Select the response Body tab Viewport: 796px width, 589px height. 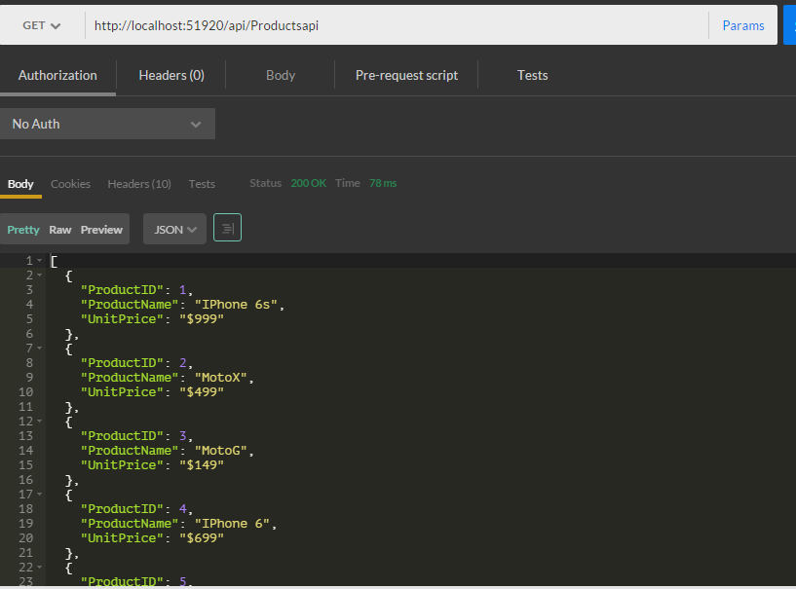20,184
